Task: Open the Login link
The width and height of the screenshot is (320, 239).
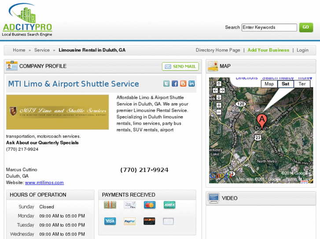Action: [x=302, y=50]
